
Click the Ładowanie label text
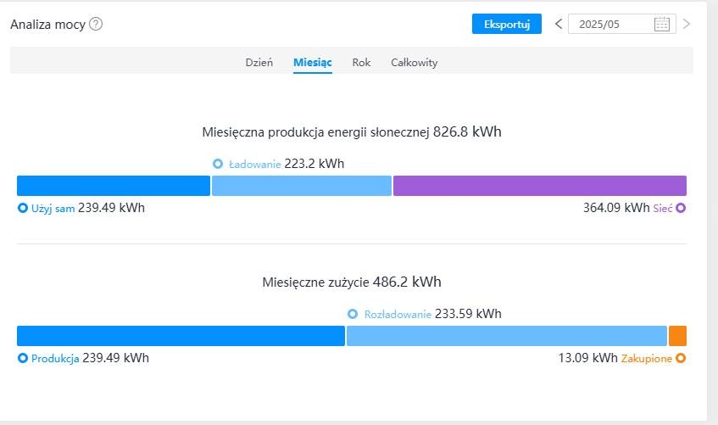254,164
